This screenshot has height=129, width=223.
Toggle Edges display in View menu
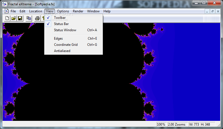73,39
